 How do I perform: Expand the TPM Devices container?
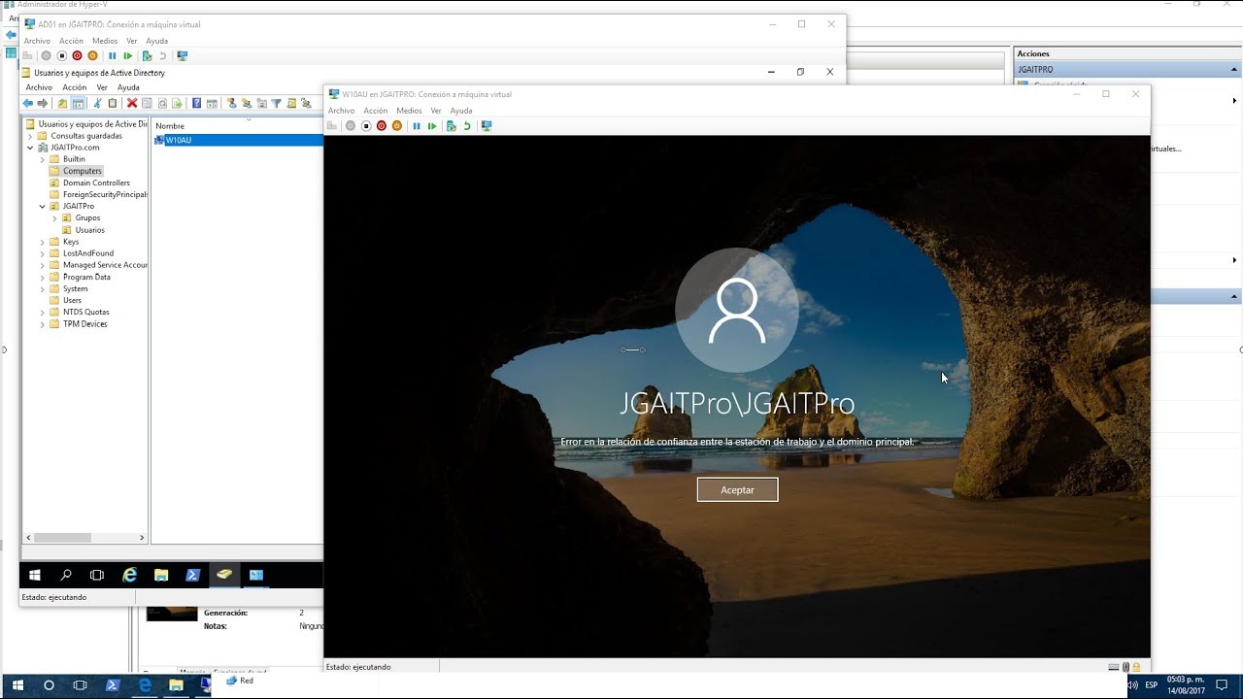pyautogui.click(x=42, y=324)
